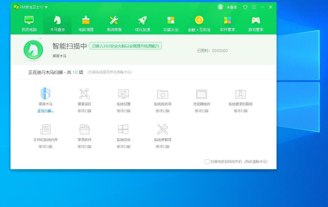
Task: Open the 功能大全 tab
Action: point(171,24)
